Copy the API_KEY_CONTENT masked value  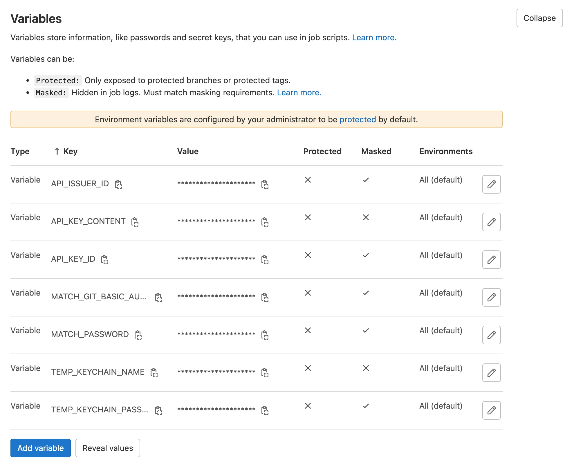(266, 223)
